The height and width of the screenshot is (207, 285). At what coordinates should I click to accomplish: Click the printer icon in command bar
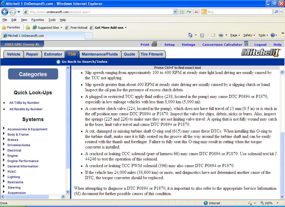[221, 35]
